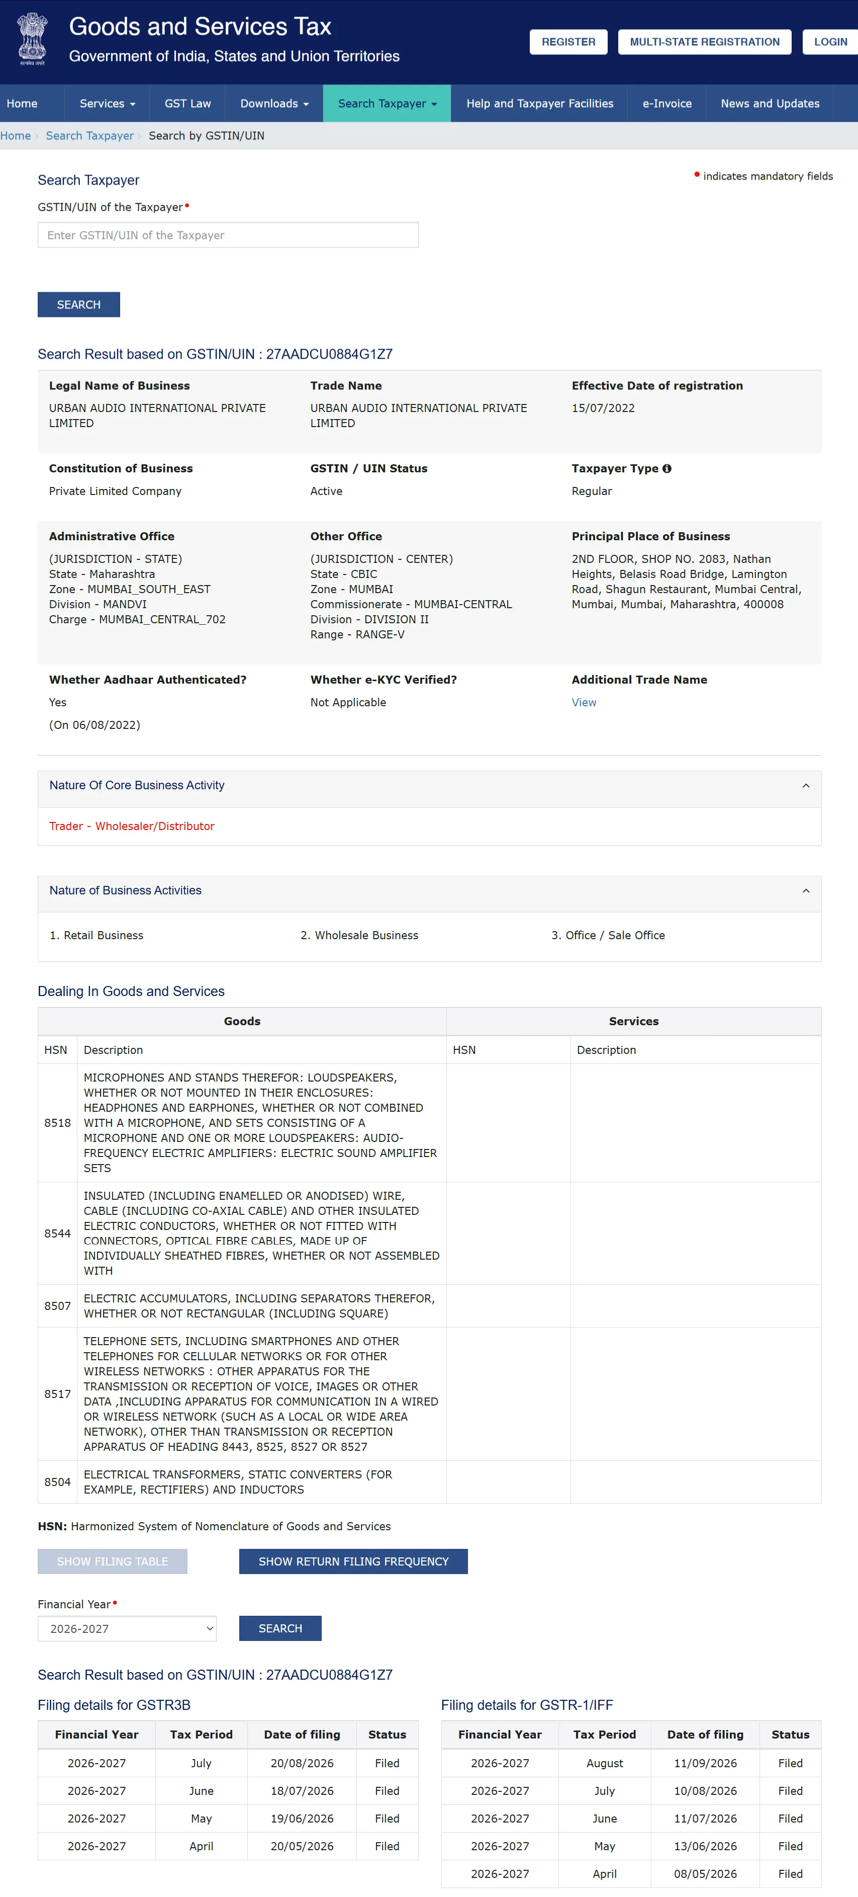This screenshot has height=1897, width=858.
Task: Focus the GSTIN/UIN of the Taxpayer input
Action: tap(228, 235)
